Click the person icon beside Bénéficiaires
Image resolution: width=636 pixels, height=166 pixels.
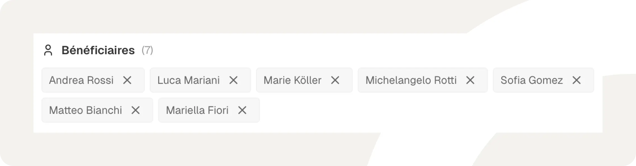(x=48, y=50)
